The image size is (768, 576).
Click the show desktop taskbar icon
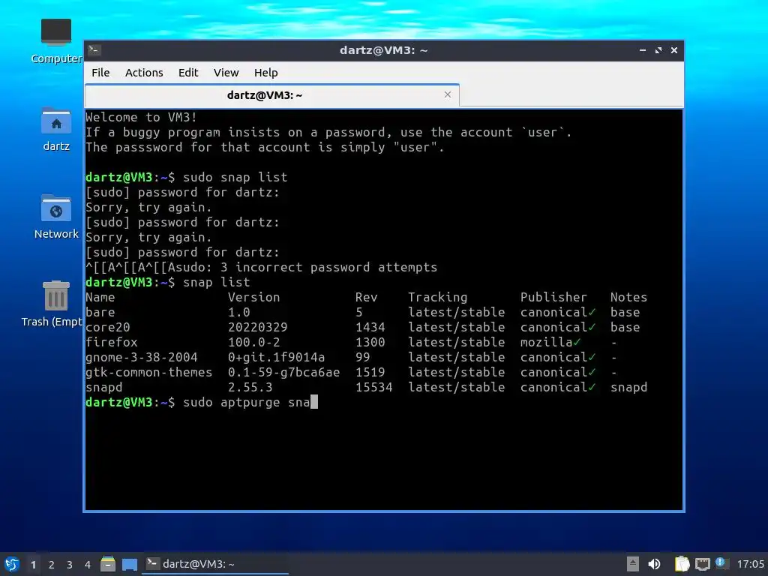click(130, 564)
